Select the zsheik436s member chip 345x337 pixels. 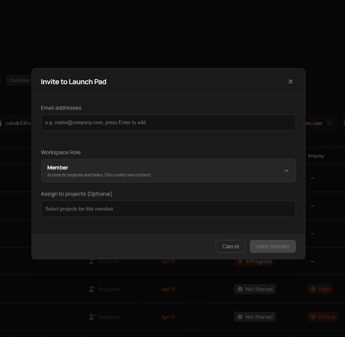[16, 123]
